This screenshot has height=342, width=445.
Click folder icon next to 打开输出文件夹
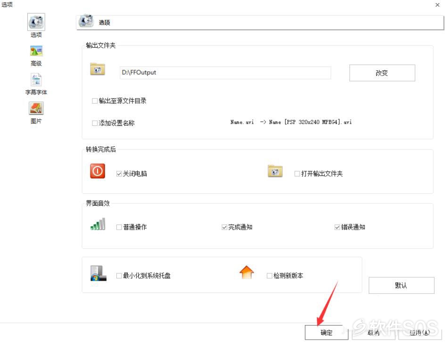tap(275, 171)
